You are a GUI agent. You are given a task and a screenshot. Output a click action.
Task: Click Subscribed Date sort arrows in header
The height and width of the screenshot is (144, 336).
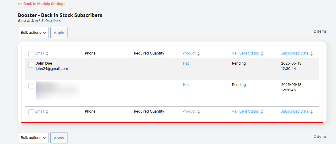coord(312,54)
